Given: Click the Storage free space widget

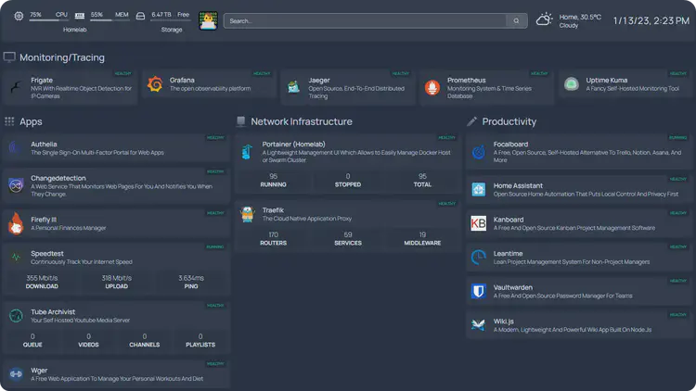Looking at the screenshot, I should point(170,16).
